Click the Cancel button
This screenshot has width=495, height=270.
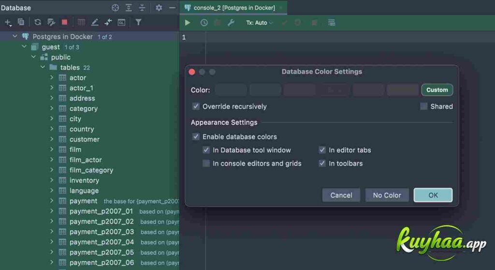click(341, 195)
